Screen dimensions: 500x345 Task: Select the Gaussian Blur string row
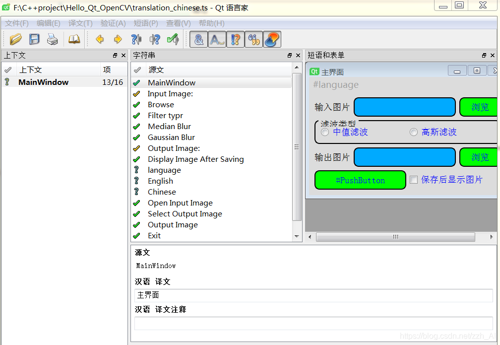point(211,137)
